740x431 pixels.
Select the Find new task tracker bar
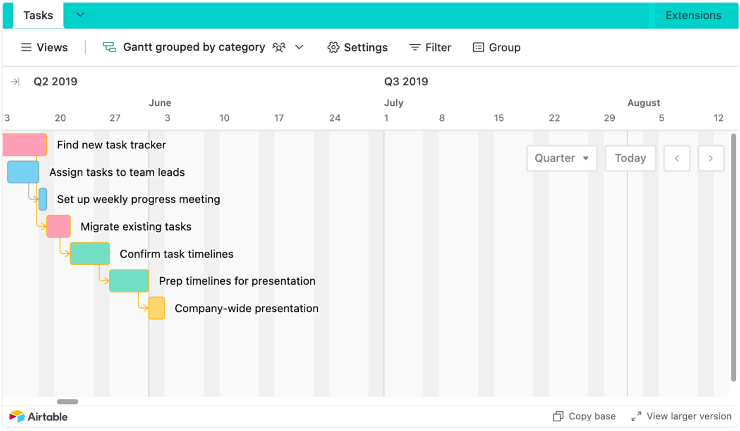pyautogui.click(x=25, y=145)
